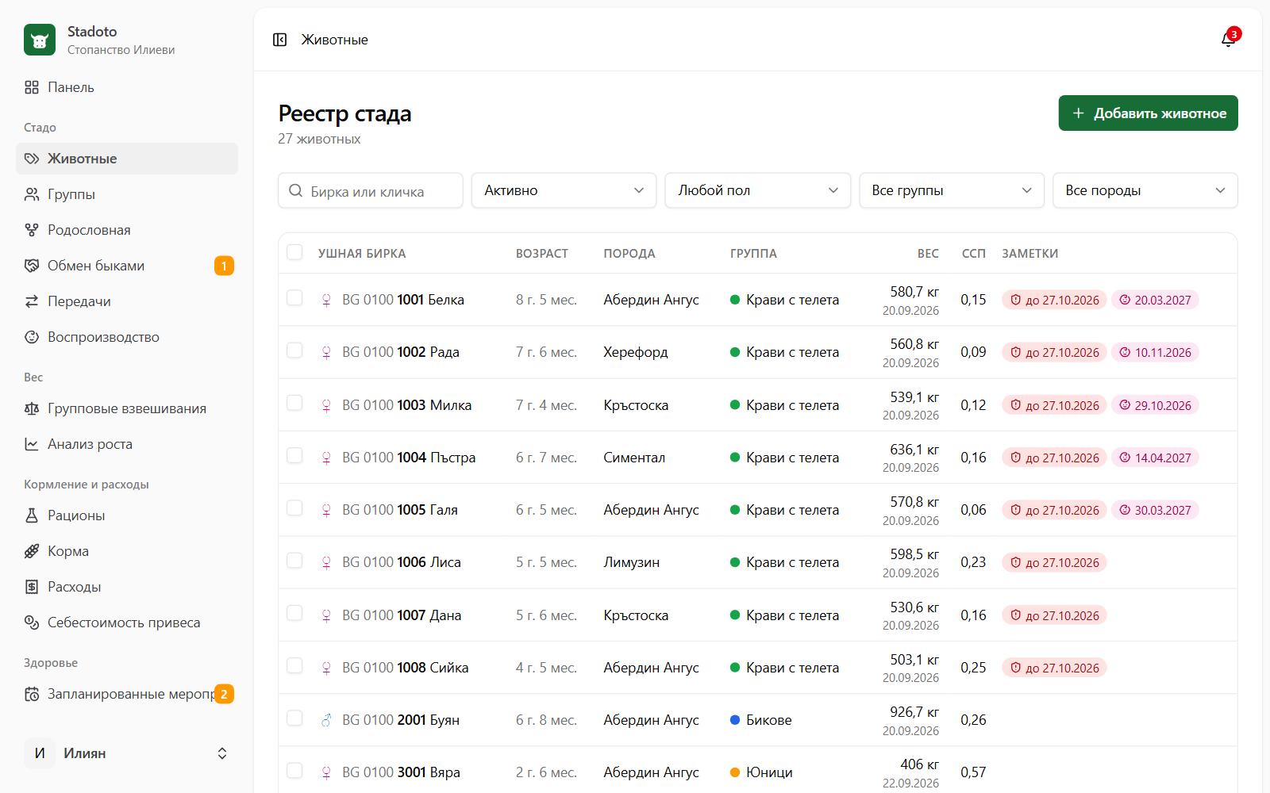The image size is (1270, 793).
Task: Open notifications bell with 3 alerts
Action: click(x=1228, y=40)
